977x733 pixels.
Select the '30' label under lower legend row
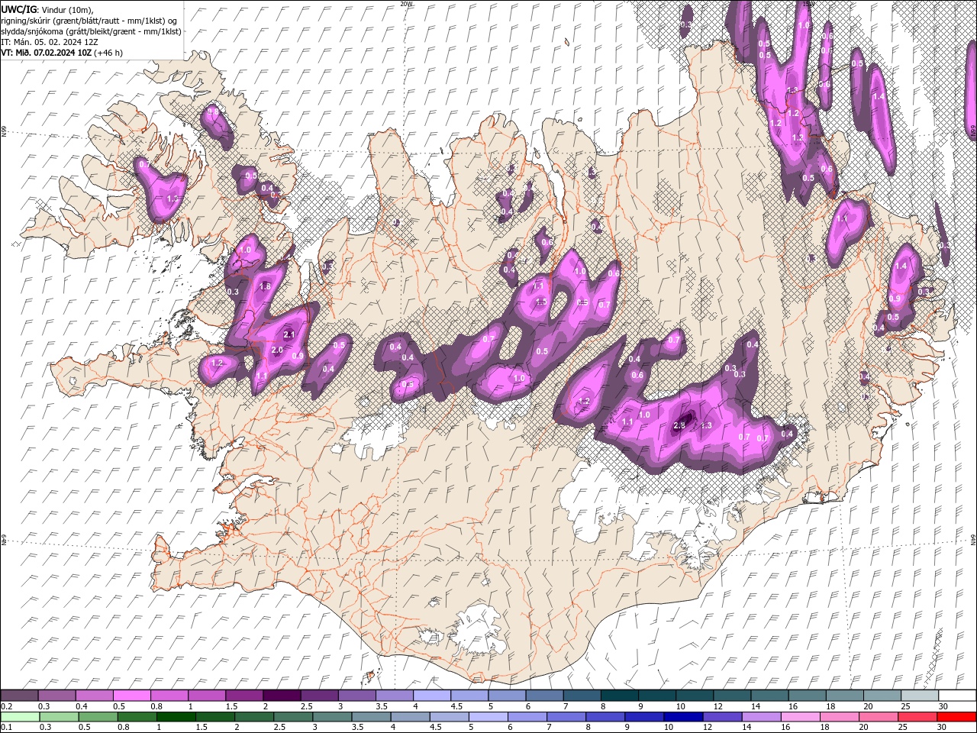(x=941, y=728)
